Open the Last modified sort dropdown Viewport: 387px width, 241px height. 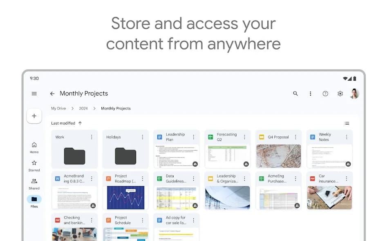pyautogui.click(x=63, y=123)
